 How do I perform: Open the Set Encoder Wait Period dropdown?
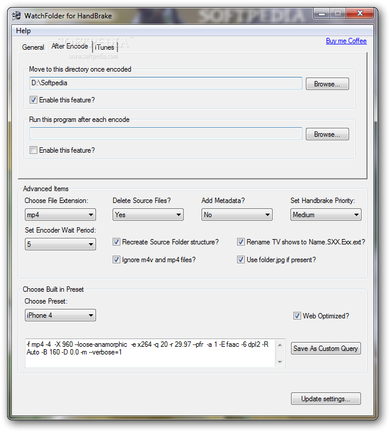coord(60,244)
